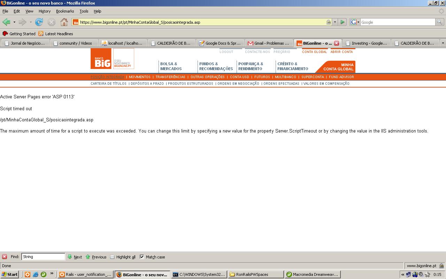The width and height of the screenshot is (446, 279).
Task: Go back to the previous page
Action: click(6, 22)
